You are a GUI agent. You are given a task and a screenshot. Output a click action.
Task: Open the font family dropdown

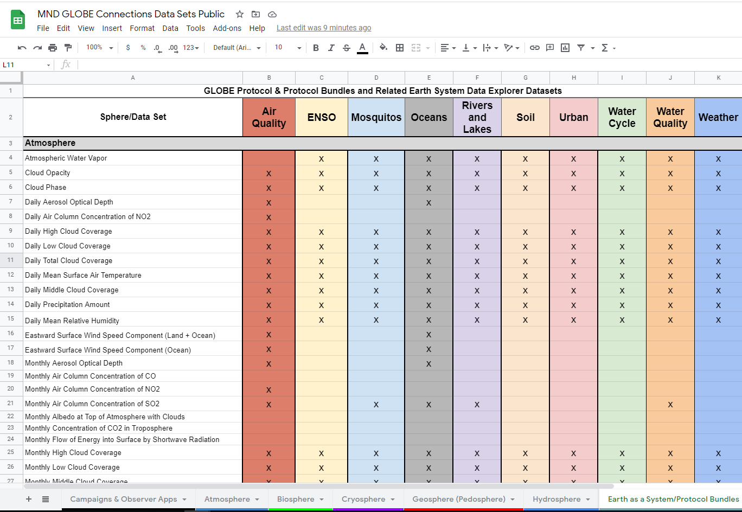(236, 48)
